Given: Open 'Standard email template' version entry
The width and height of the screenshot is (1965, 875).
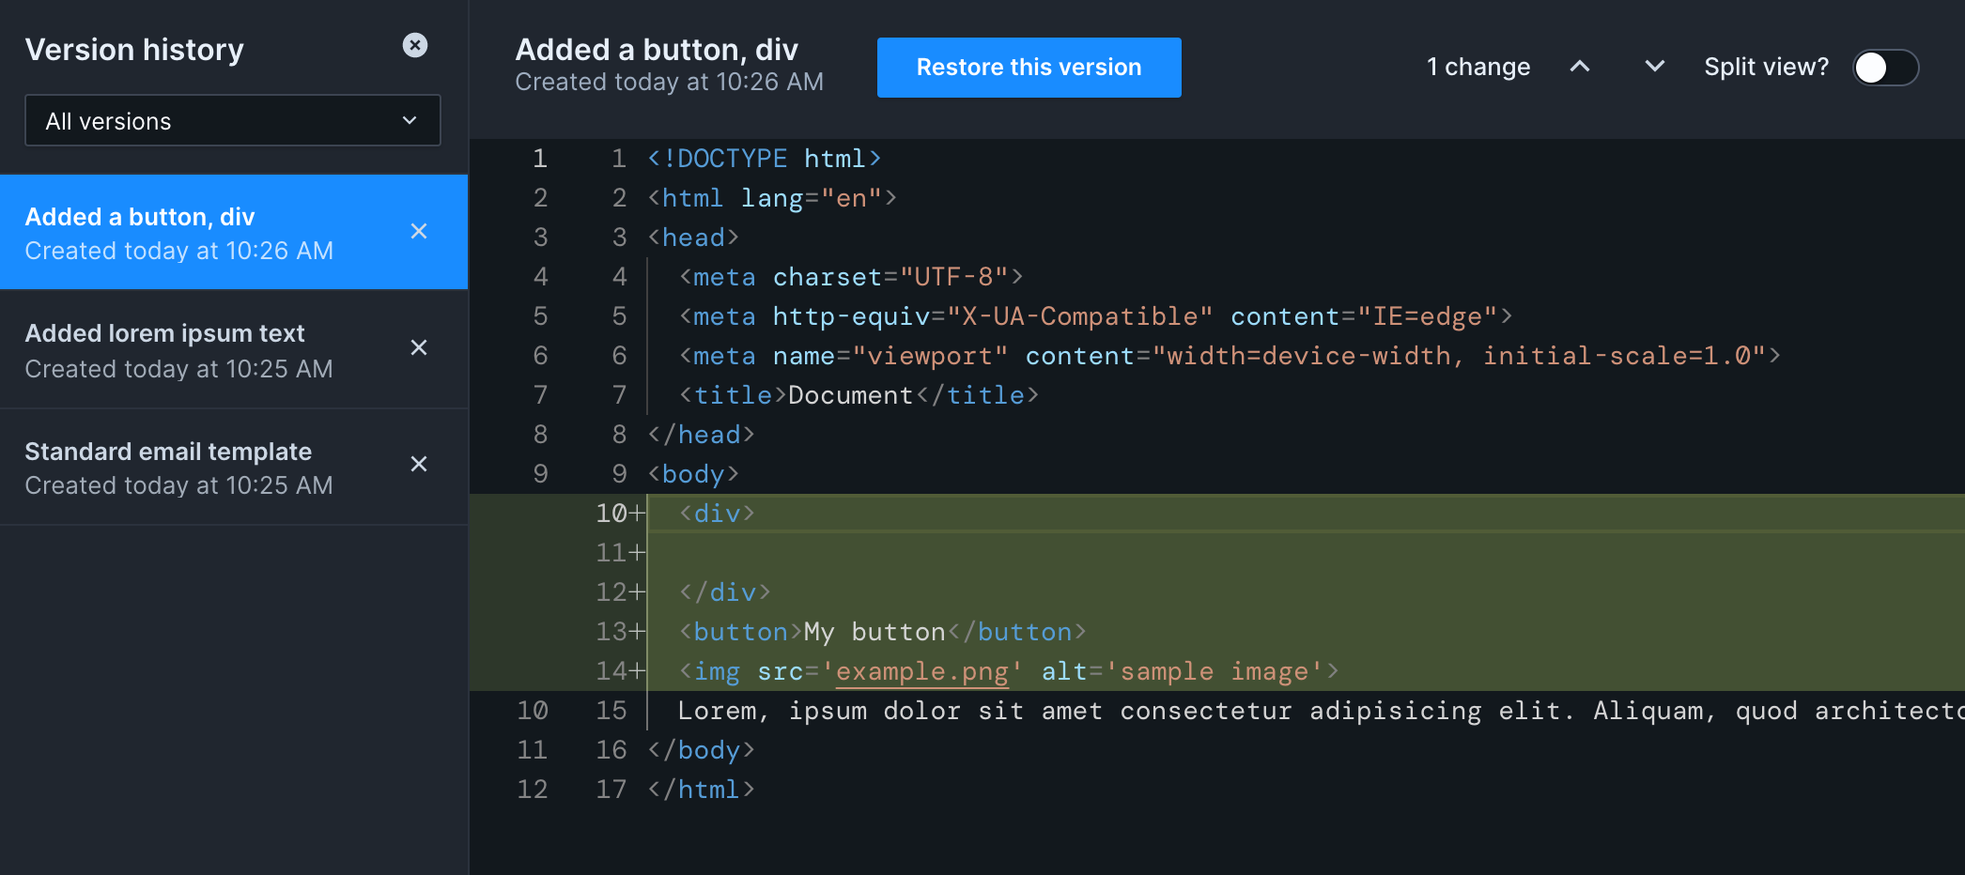Looking at the screenshot, I should coord(234,467).
